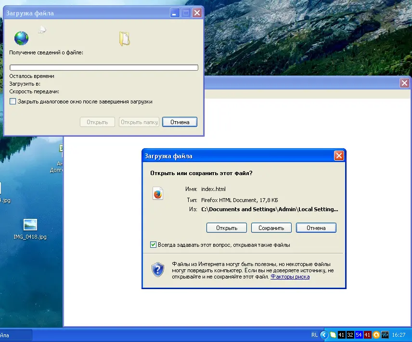The height and width of the screenshot is (342, 412).
Task: Click the waveform monitor tray icon
Action: tap(385, 335)
